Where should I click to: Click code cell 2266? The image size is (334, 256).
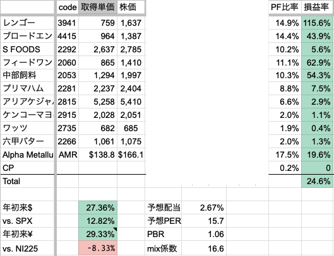pyautogui.click(x=68, y=141)
